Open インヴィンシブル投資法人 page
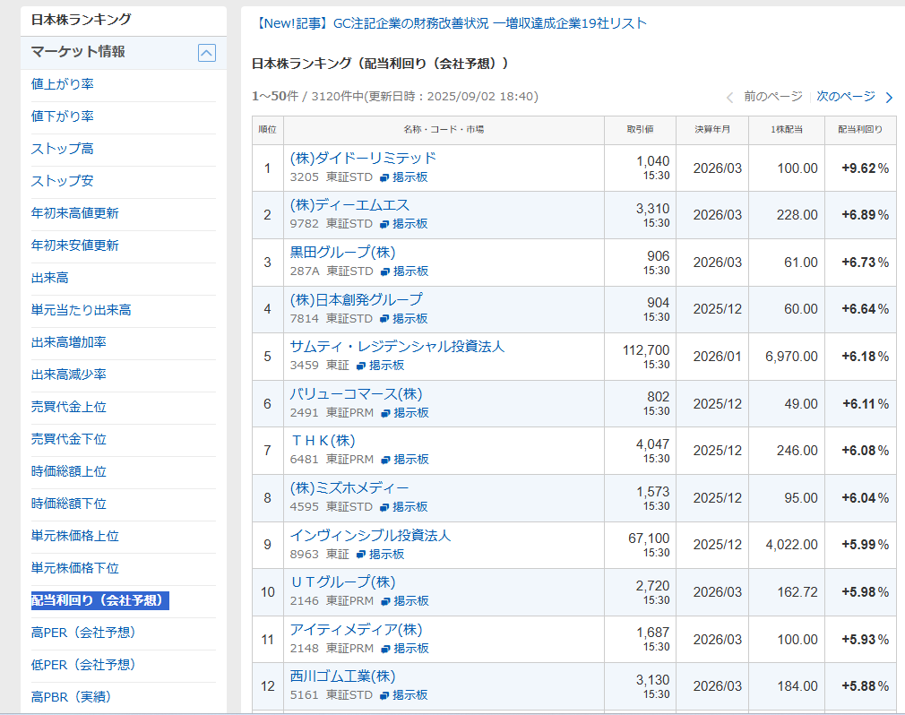Viewport: 905px width, 715px height. pos(370,536)
